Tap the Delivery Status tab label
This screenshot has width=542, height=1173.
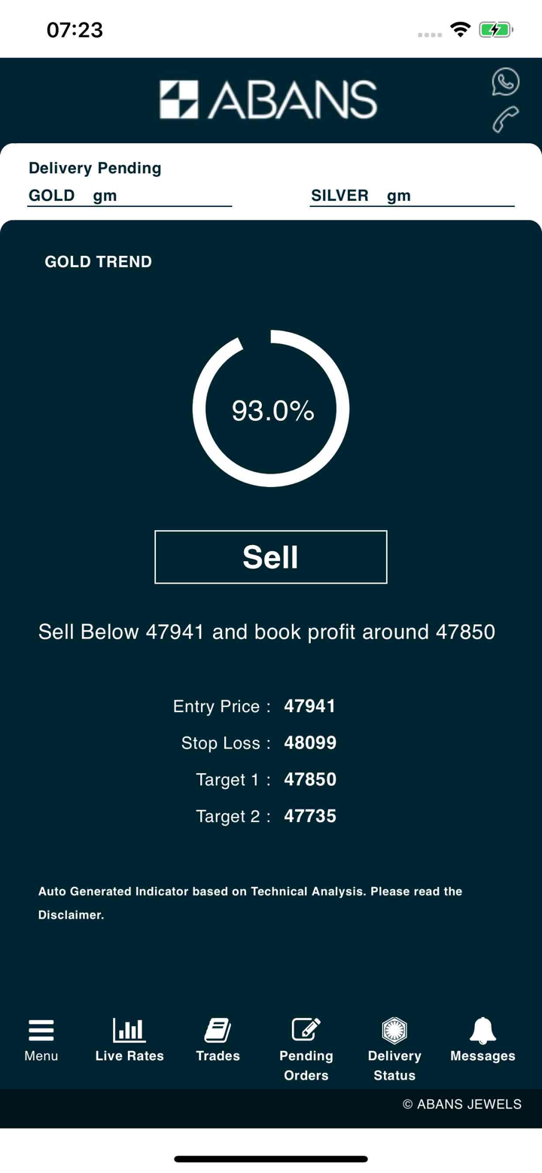click(x=394, y=1065)
